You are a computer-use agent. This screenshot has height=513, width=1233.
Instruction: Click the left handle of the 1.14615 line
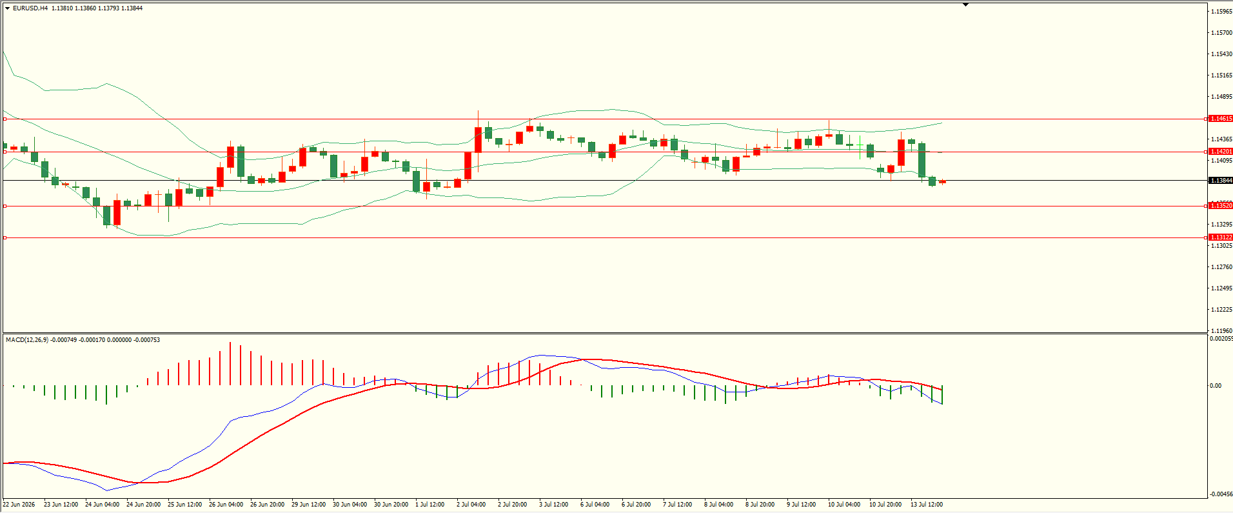(x=5, y=119)
